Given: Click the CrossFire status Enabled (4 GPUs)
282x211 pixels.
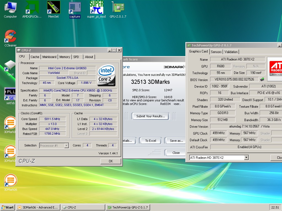Looking at the screenshot, I should point(246,147).
